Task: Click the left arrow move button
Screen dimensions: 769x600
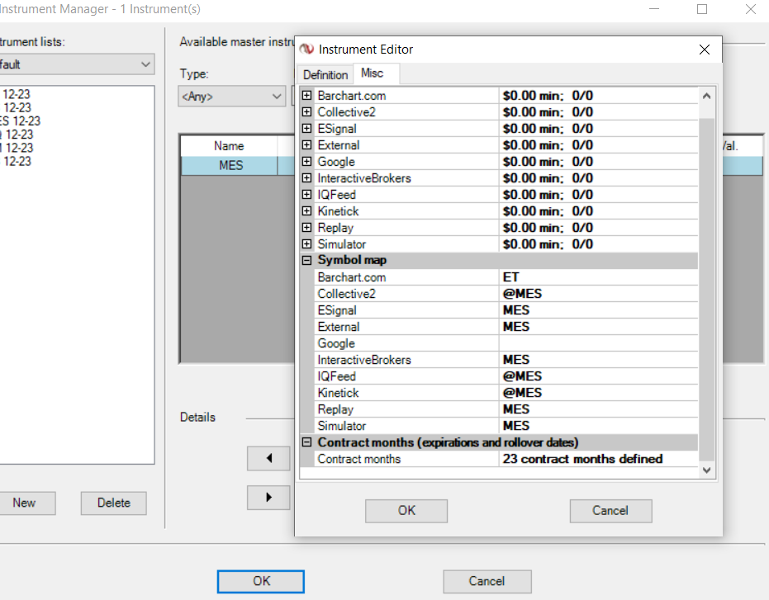Action: tap(268, 458)
